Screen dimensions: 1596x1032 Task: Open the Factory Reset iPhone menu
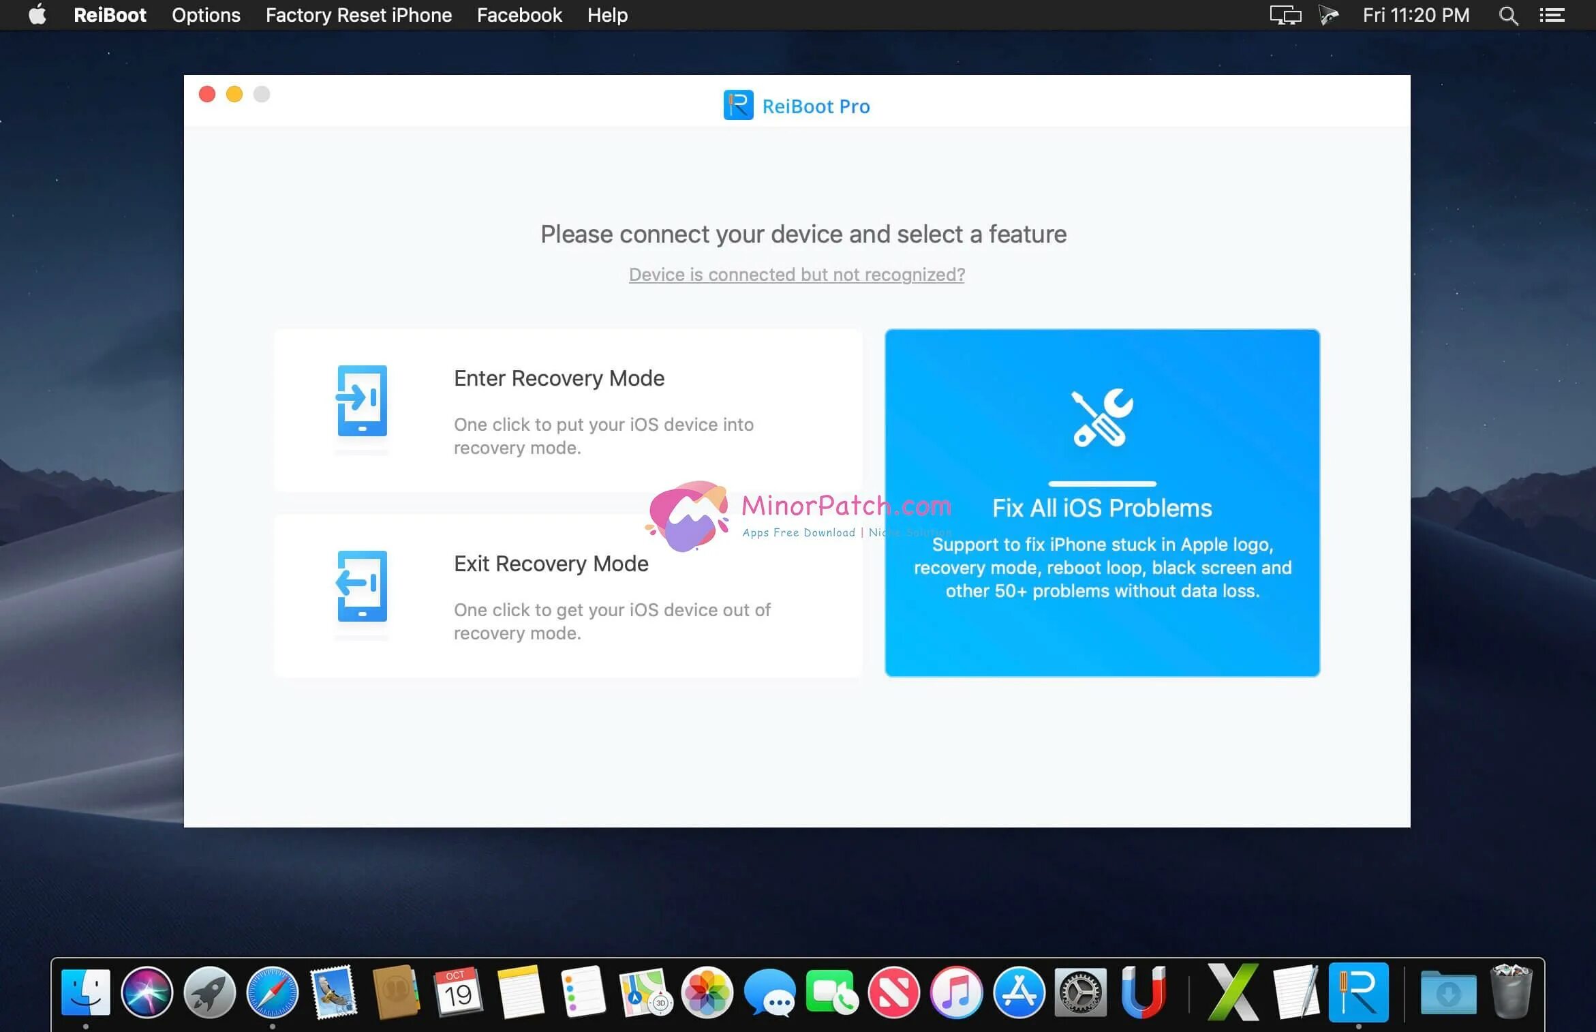click(x=358, y=15)
